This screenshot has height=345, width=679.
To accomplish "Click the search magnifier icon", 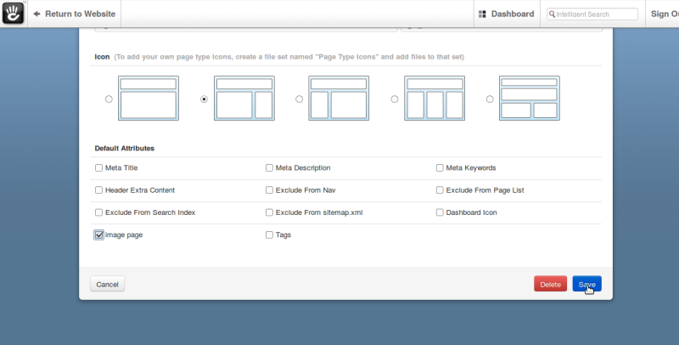I will pyautogui.click(x=553, y=14).
